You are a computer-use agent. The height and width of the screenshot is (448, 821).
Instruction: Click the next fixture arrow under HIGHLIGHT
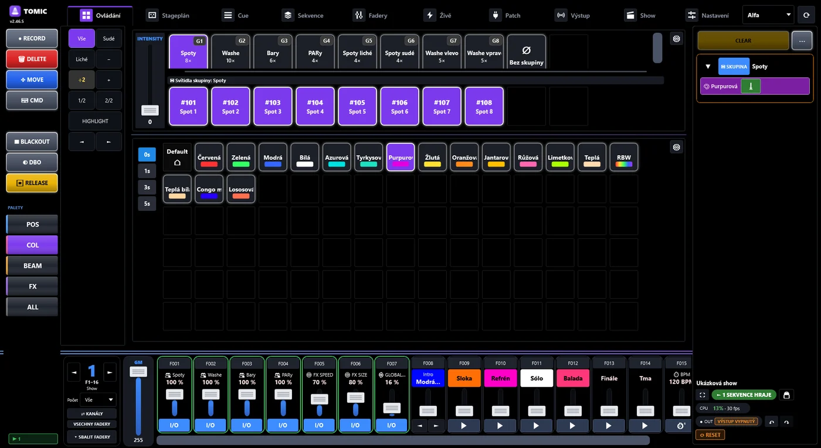click(108, 142)
